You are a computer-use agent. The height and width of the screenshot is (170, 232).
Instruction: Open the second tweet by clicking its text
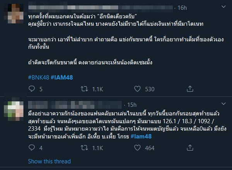(116, 123)
